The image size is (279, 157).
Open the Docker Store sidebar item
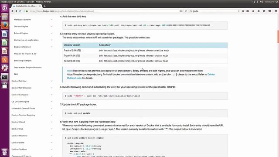click(18, 143)
